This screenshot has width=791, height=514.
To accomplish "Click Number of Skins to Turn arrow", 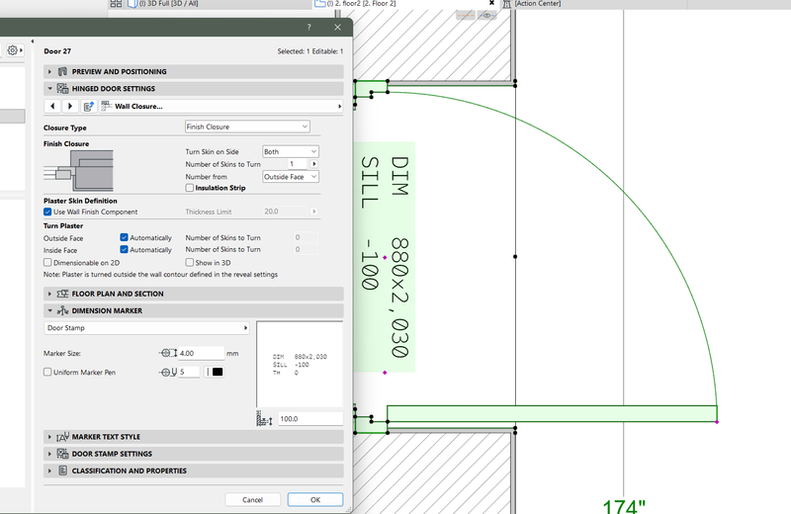I will pos(313,164).
